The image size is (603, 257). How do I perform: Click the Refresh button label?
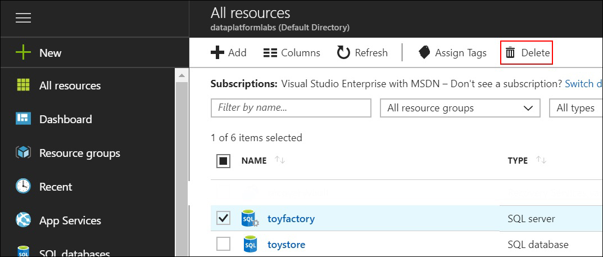(371, 53)
